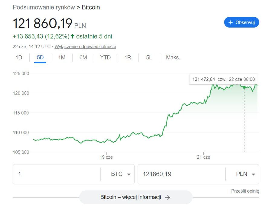The height and width of the screenshot is (208, 271).
Task: Switch to the 1D chart view
Action: (x=19, y=57)
